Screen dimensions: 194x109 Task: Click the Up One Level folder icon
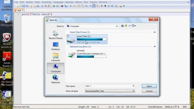pos(126,26)
